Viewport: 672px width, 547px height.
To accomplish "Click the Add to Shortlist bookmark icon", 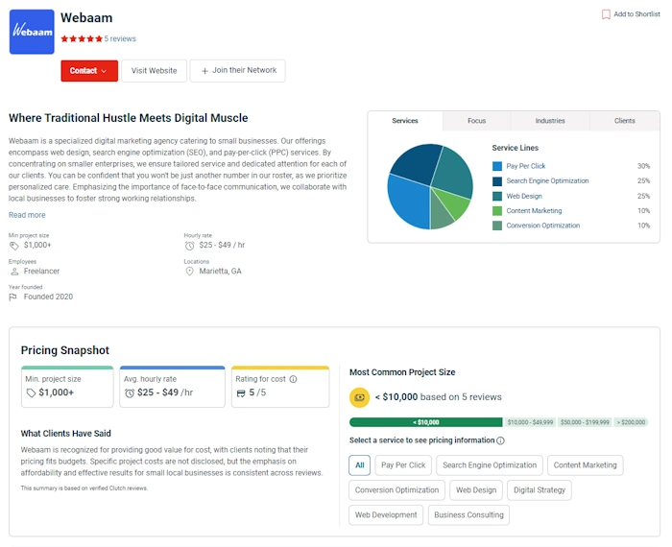I will click(606, 14).
